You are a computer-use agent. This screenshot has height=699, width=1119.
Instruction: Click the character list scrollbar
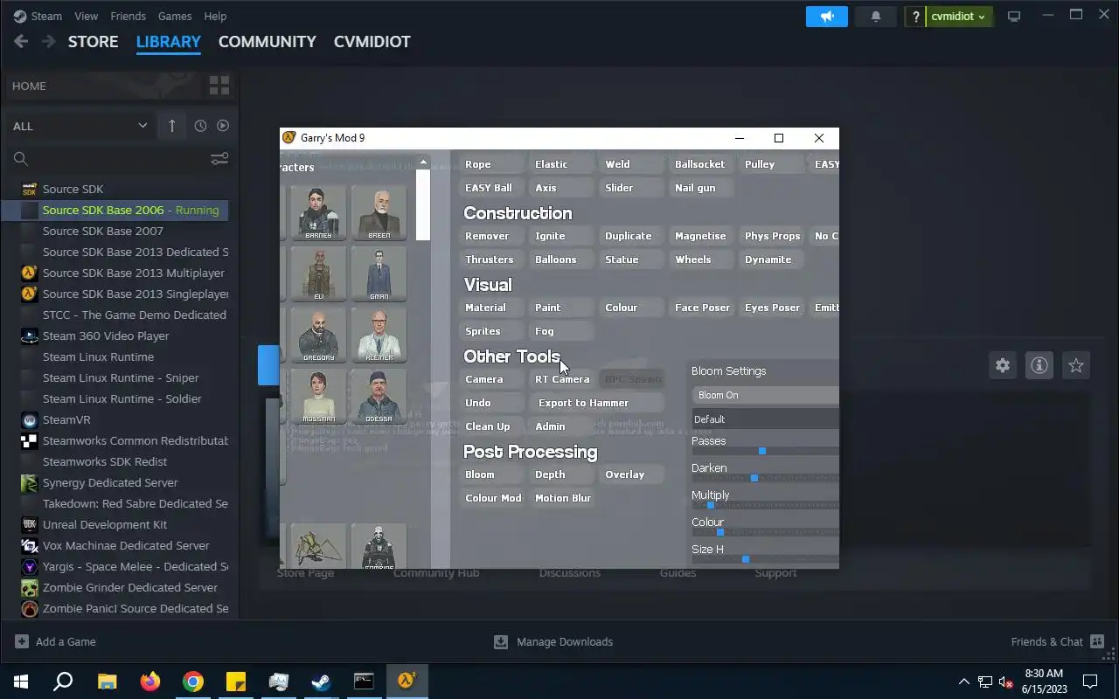pos(423,205)
